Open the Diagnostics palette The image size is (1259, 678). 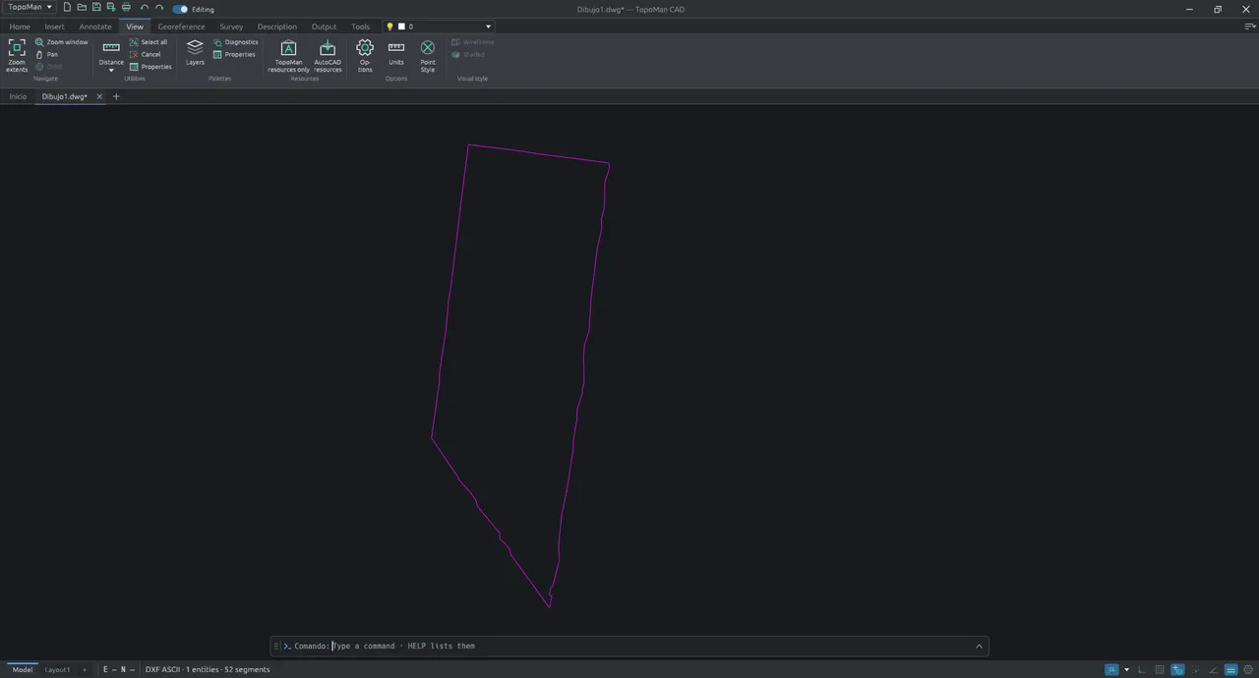tap(235, 42)
